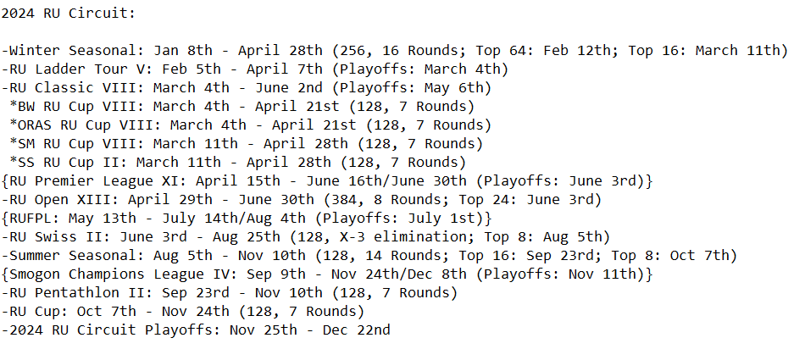Screen dimensions: 794x349
Task: Click the RU Pentathlon II entry
Action: pyautogui.click(x=229, y=293)
